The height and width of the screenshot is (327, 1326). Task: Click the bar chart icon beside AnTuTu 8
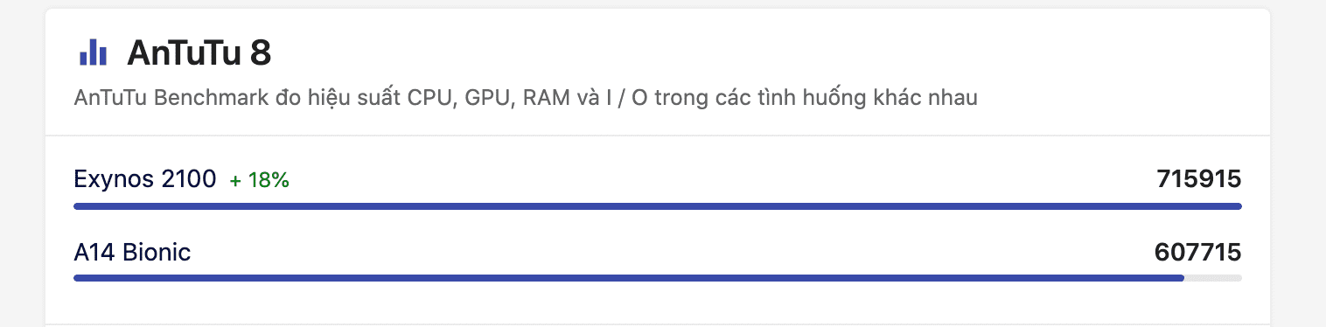click(93, 53)
